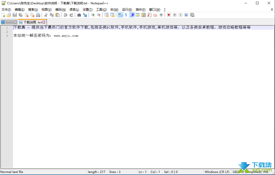The height and width of the screenshot is (175, 275).
Task: Click the Save floppy disk icon
Action: pyautogui.click(x=15, y=15)
